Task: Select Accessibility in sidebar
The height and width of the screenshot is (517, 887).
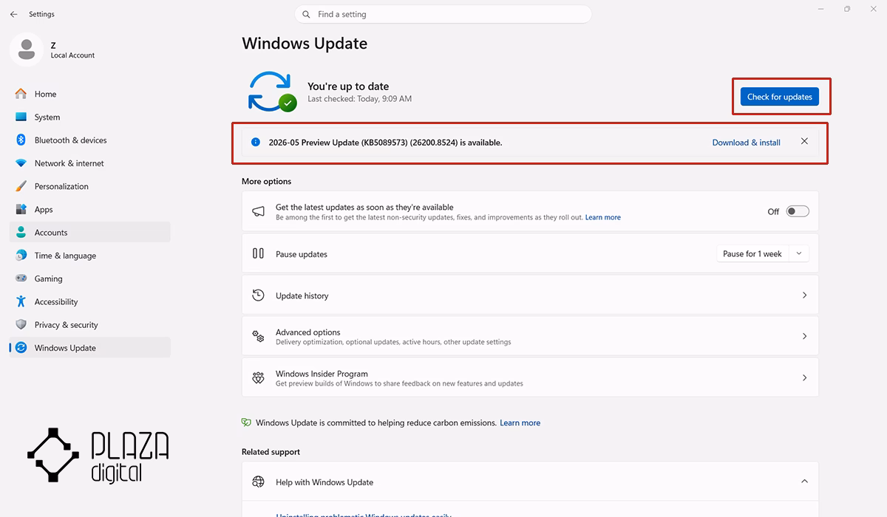Action: 90,301
